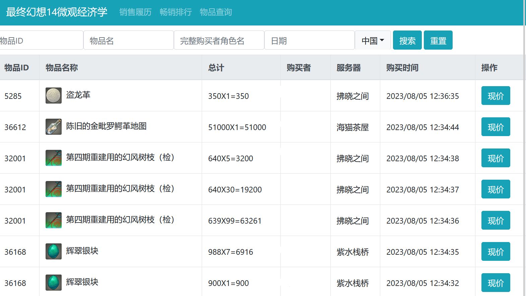Click total 350X1=350
Screen dimensions: 526x296
228,96
